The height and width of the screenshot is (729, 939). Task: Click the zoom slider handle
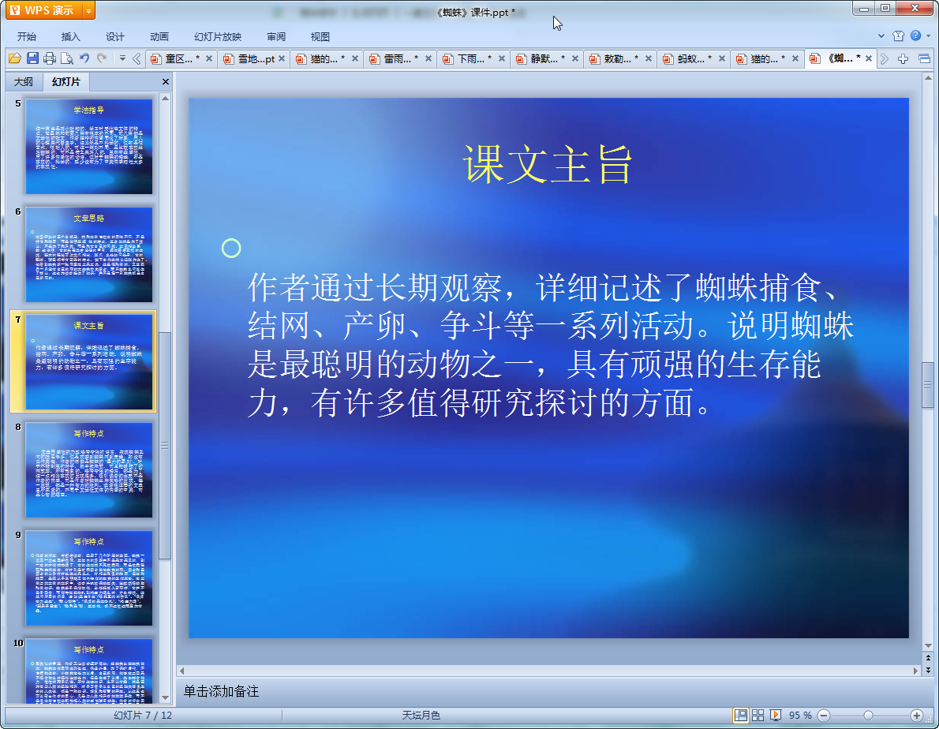click(x=868, y=716)
